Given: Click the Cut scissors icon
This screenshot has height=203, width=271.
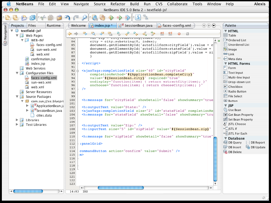Looking at the screenshot, I should (x=43, y=17).
